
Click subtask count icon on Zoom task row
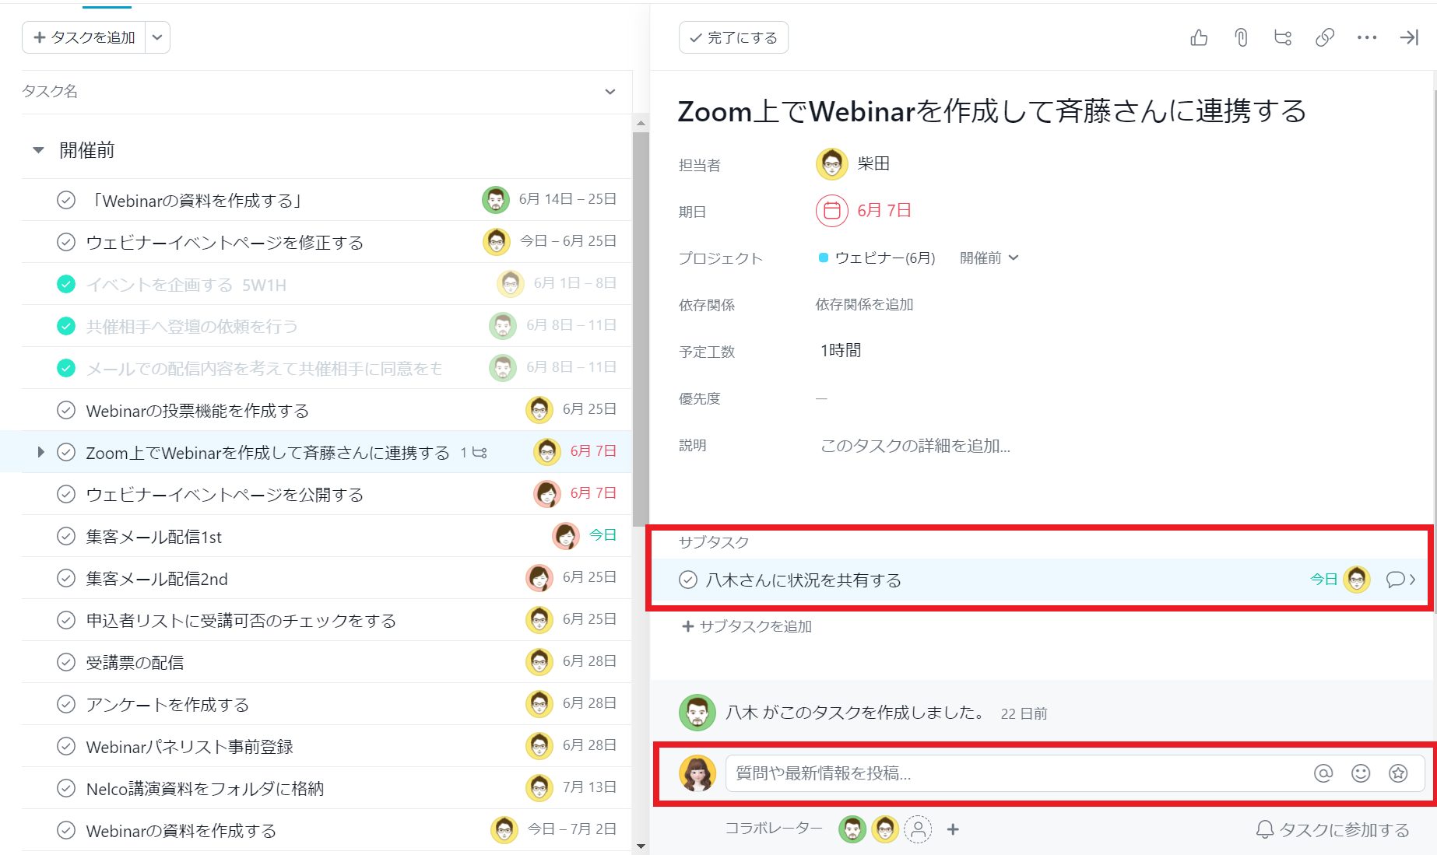click(480, 452)
